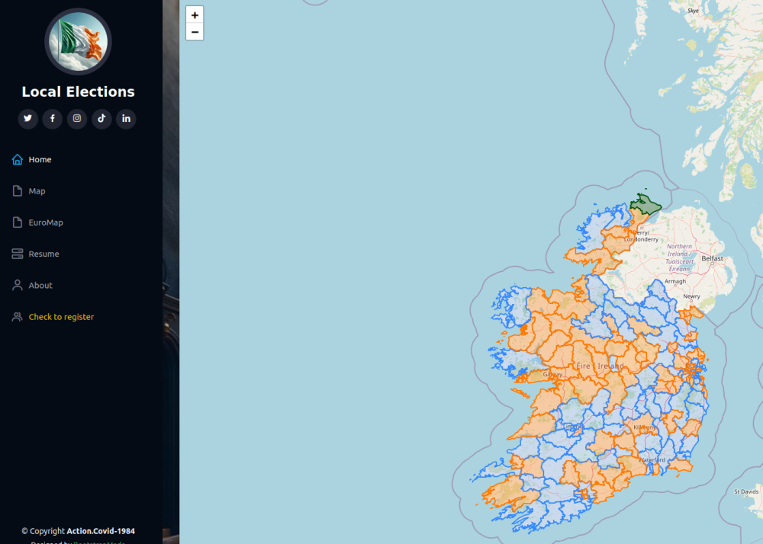Open the Resume section
The height and width of the screenshot is (544, 763).
(43, 254)
